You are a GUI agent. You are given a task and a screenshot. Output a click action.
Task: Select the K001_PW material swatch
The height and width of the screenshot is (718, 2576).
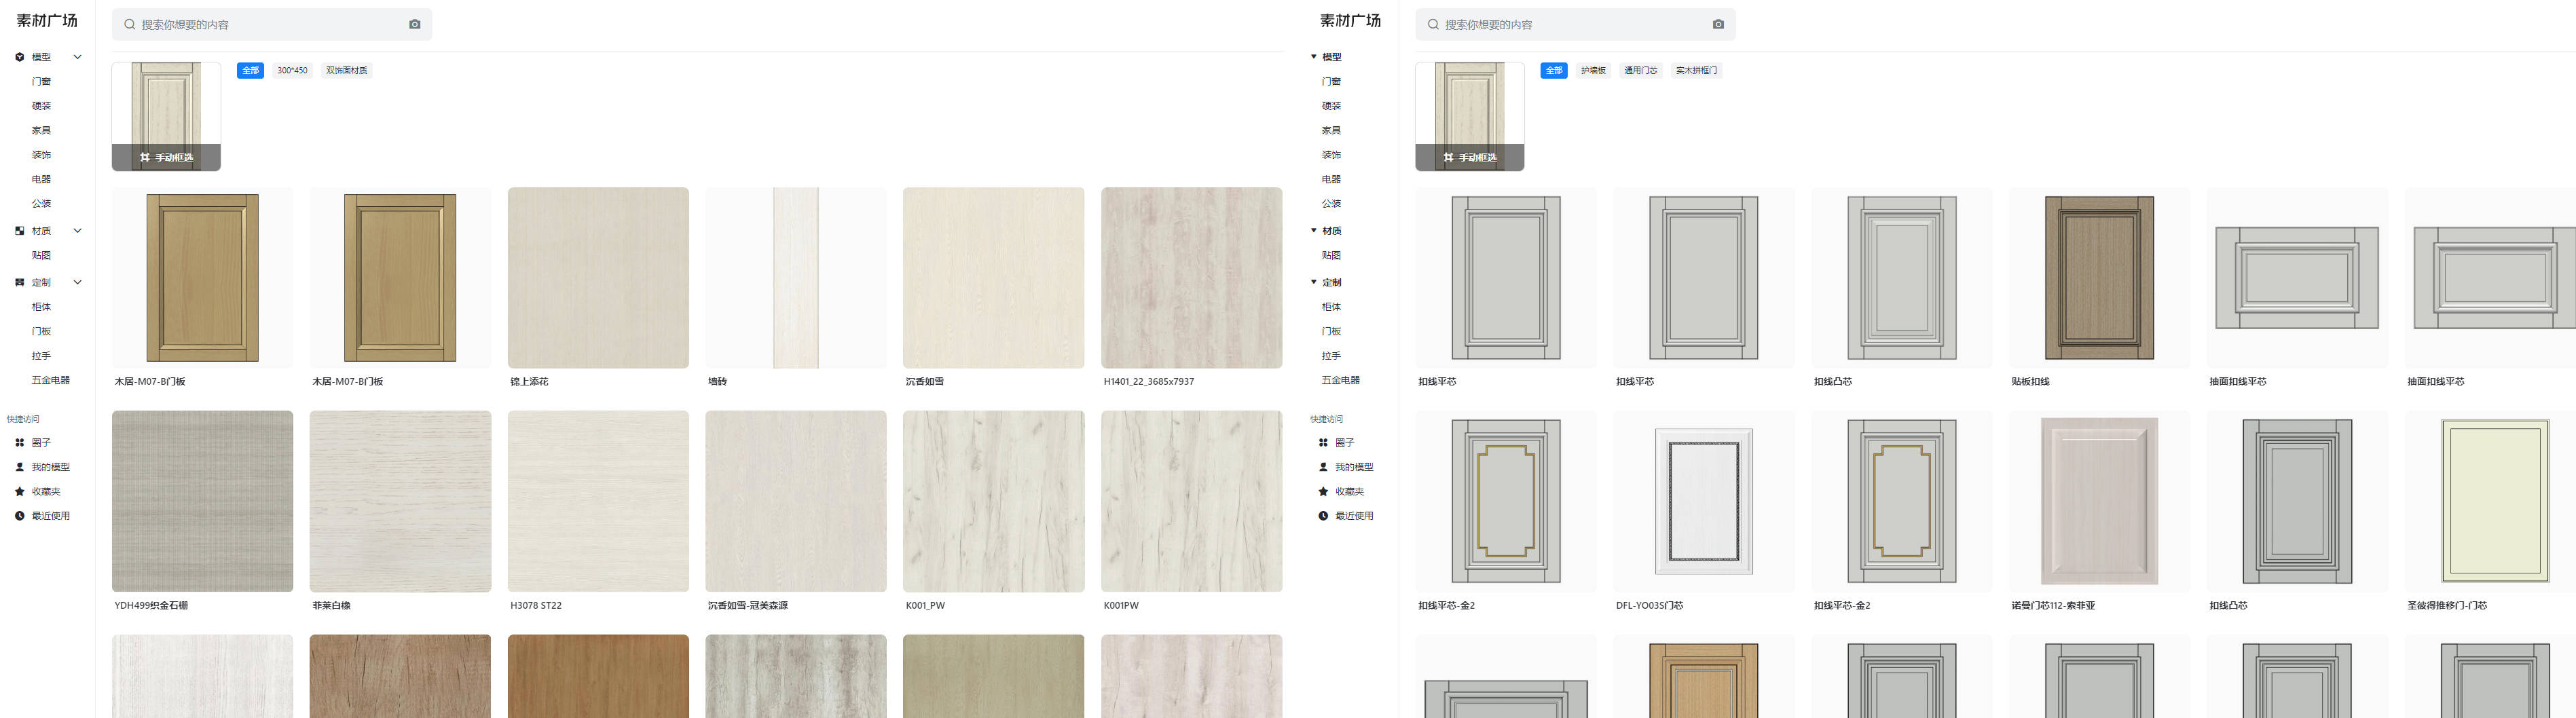pos(993,501)
